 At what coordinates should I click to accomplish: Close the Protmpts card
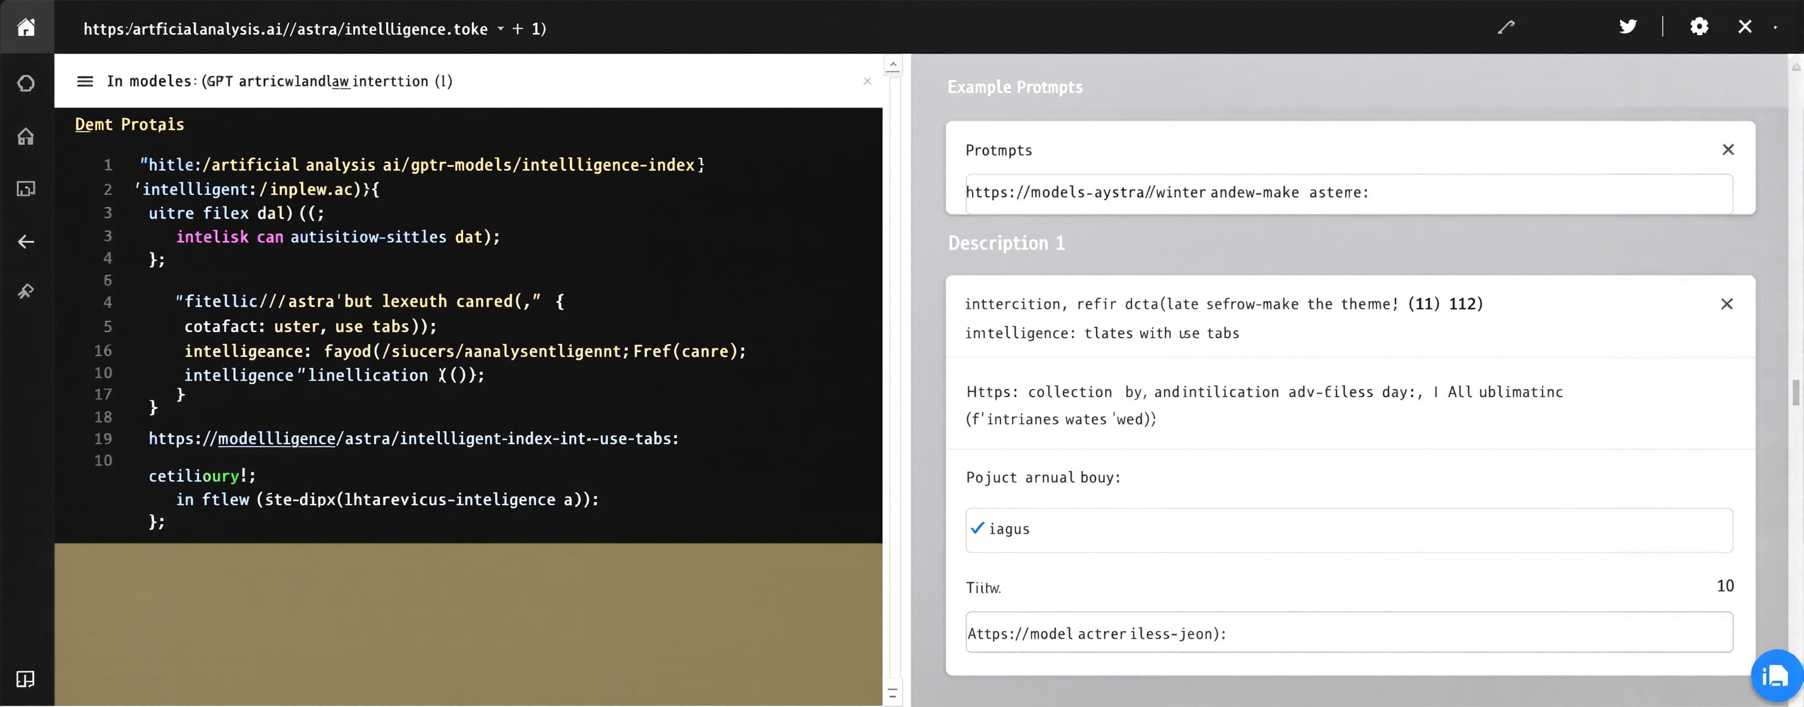pyautogui.click(x=1728, y=150)
